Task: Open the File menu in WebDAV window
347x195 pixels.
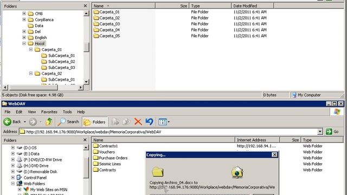Action: coord(7,112)
